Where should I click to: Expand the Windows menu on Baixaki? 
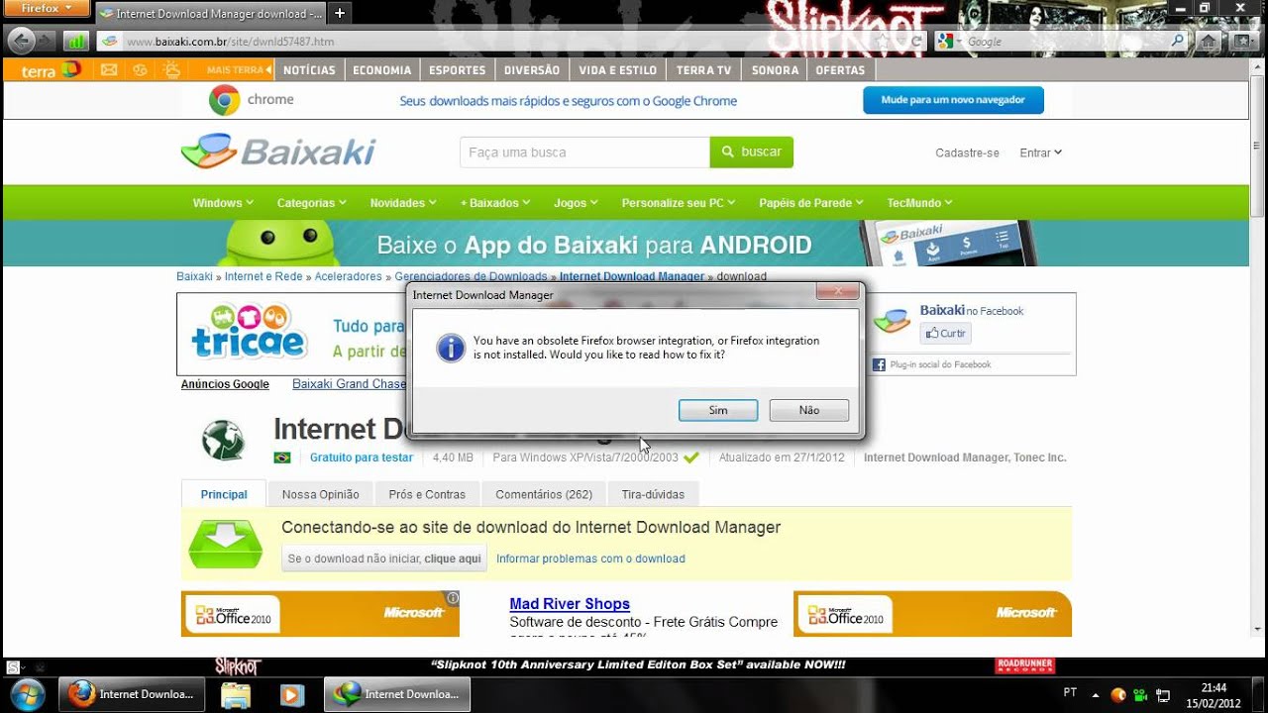click(222, 203)
